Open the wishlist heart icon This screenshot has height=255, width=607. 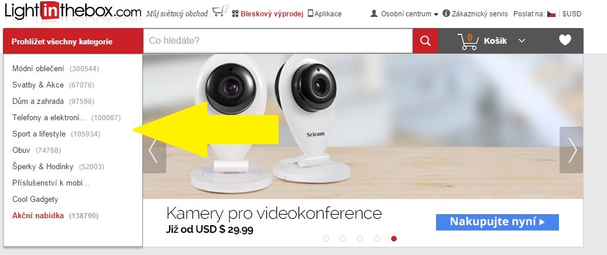pos(565,40)
